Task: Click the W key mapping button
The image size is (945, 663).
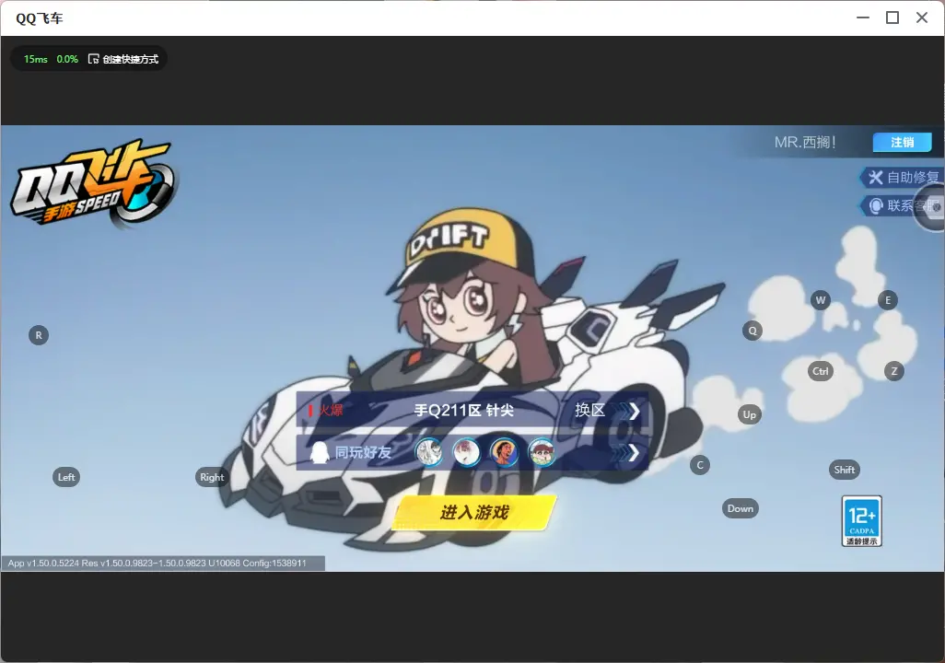Action: pyautogui.click(x=821, y=300)
